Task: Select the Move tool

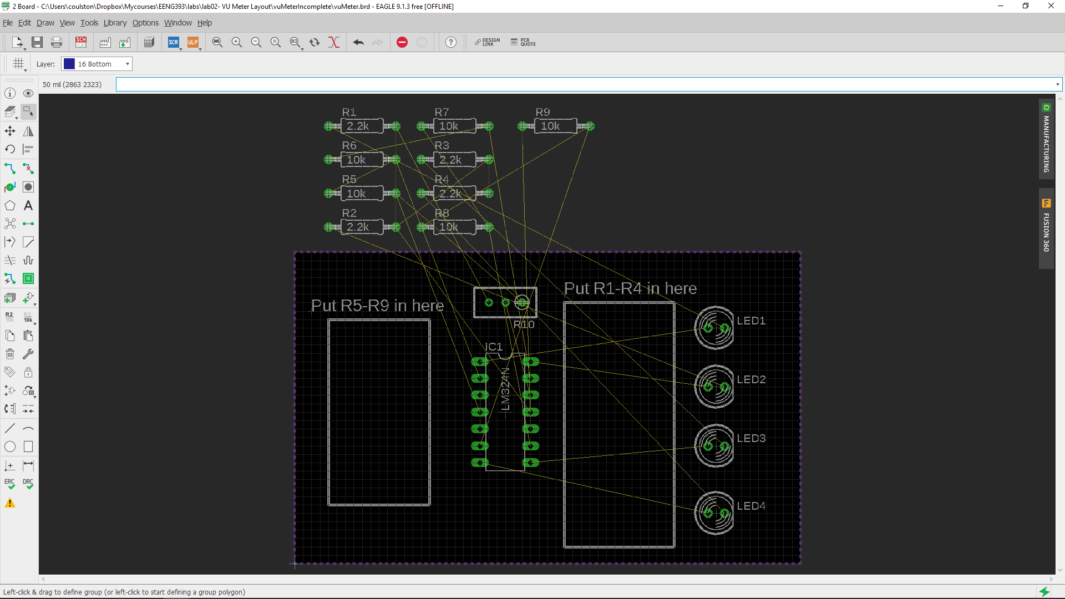Action: [10, 131]
